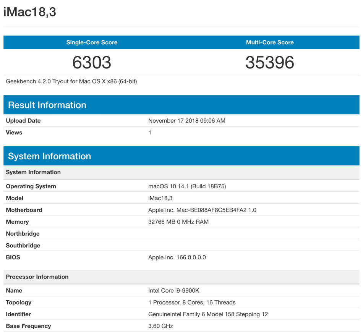Click the multi-core score value 35396
The height and width of the screenshot is (335, 363).
point(270,63)
